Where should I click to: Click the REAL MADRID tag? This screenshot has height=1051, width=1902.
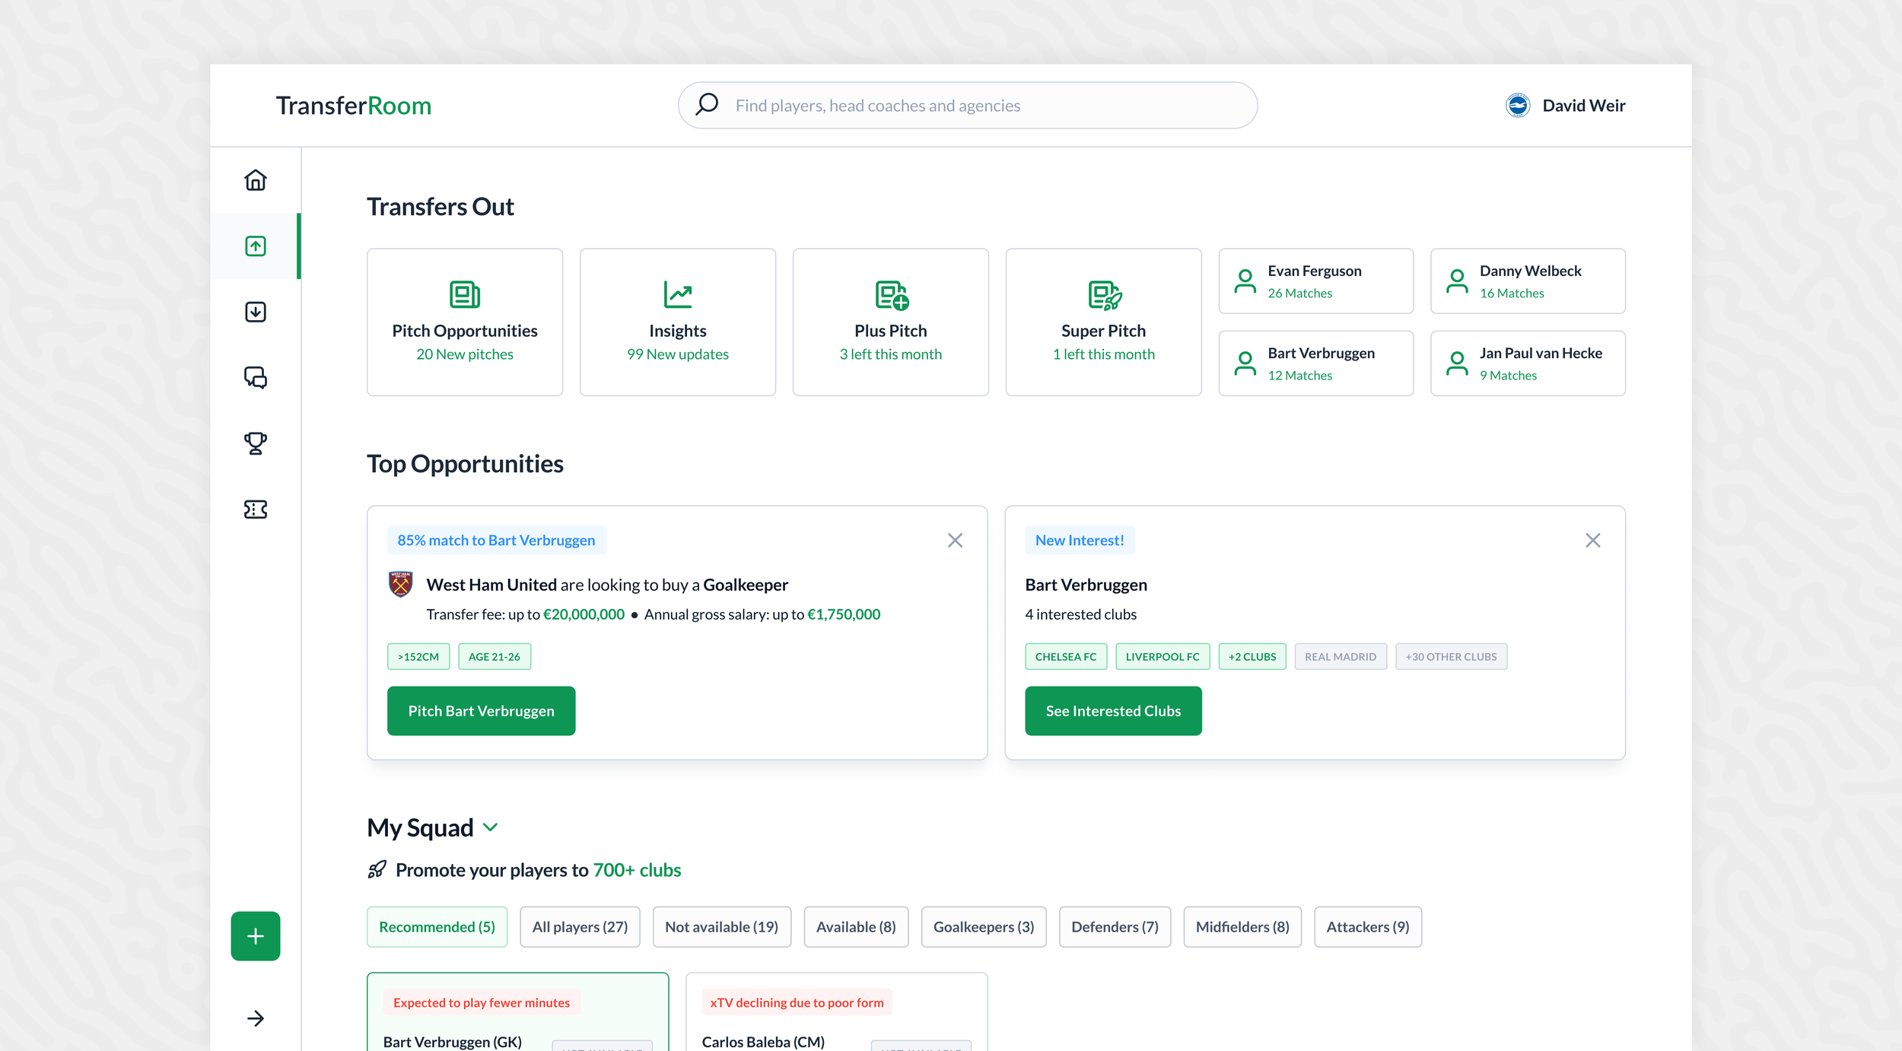click(1341, 656)
